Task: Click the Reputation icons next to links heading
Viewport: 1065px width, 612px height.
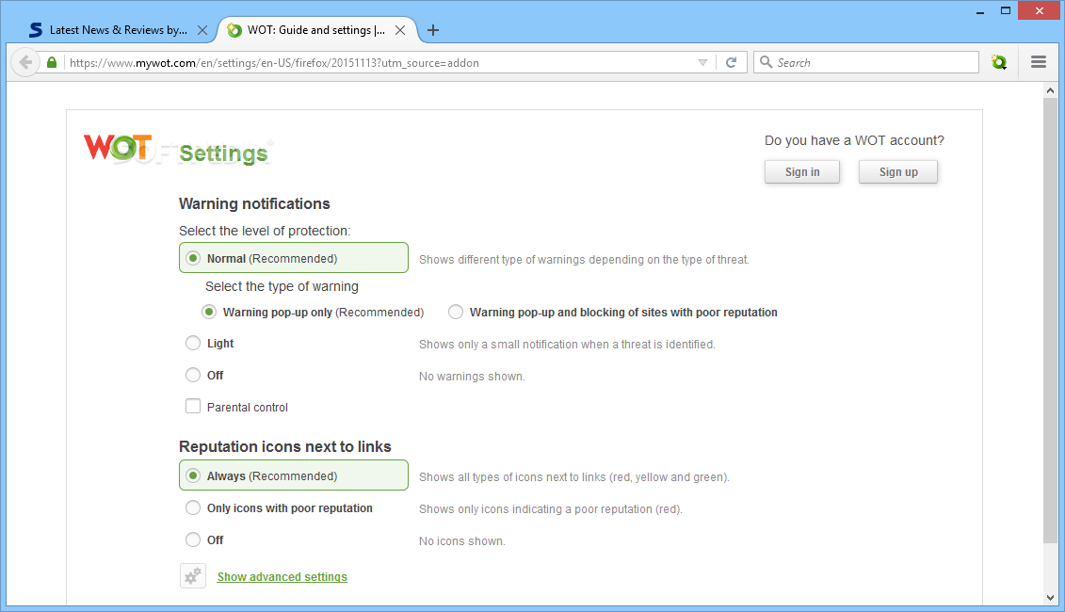Action: (285, 446)
